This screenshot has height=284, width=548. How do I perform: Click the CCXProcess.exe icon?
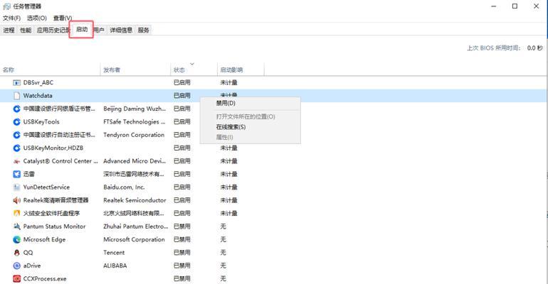pos(16,279)
